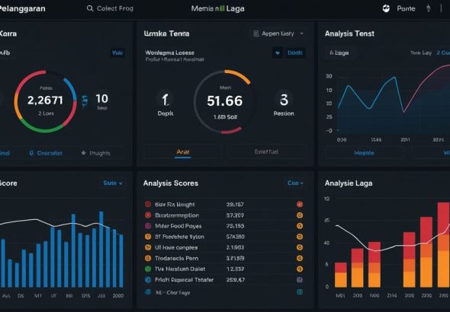Open the Inughts tab
Screen dimensions: 450x312
96,153
